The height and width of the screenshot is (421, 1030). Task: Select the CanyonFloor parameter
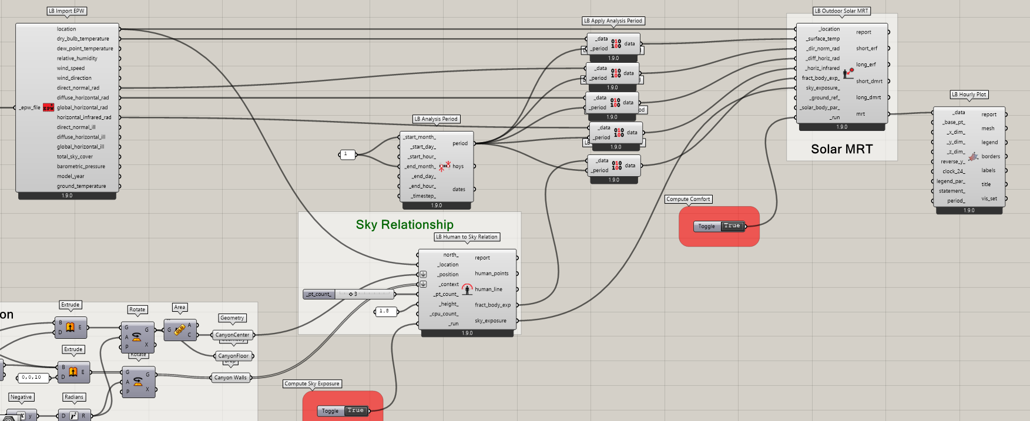click(x=233, y=356)
